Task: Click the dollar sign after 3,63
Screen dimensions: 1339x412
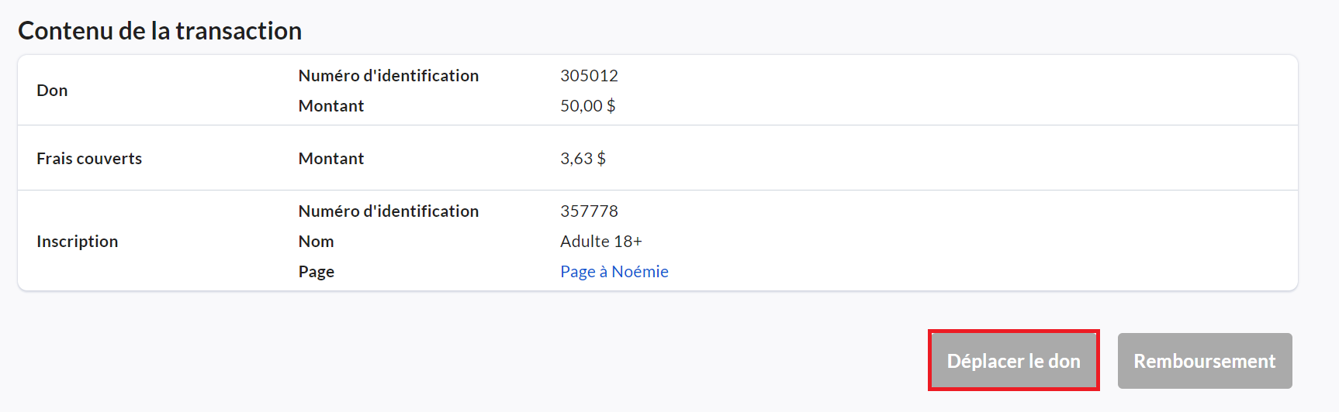Action: [x=601, y=159]
